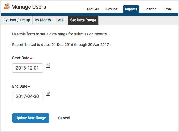The width and height of the screenshot is (179, 132).
Task: Open calendar picker for Start Date
Action: pos(48,65)
